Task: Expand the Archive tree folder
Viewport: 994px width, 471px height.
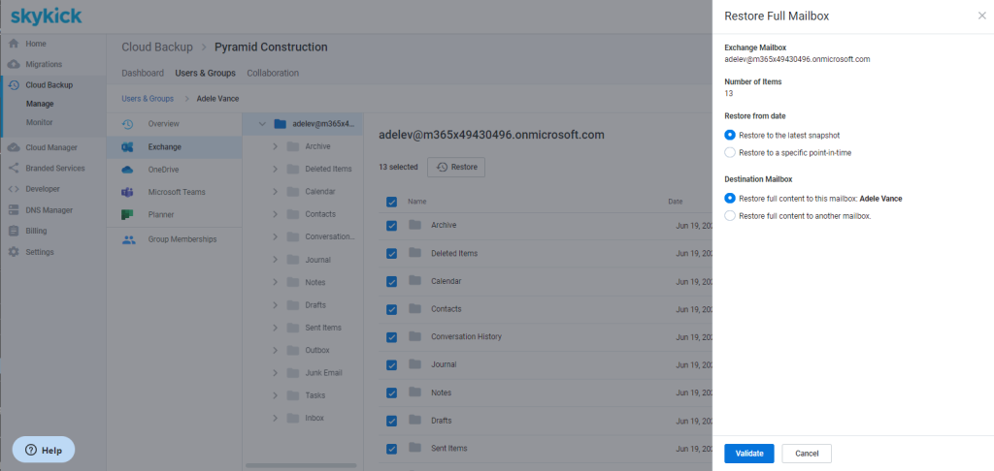Action: pos(275,146)
